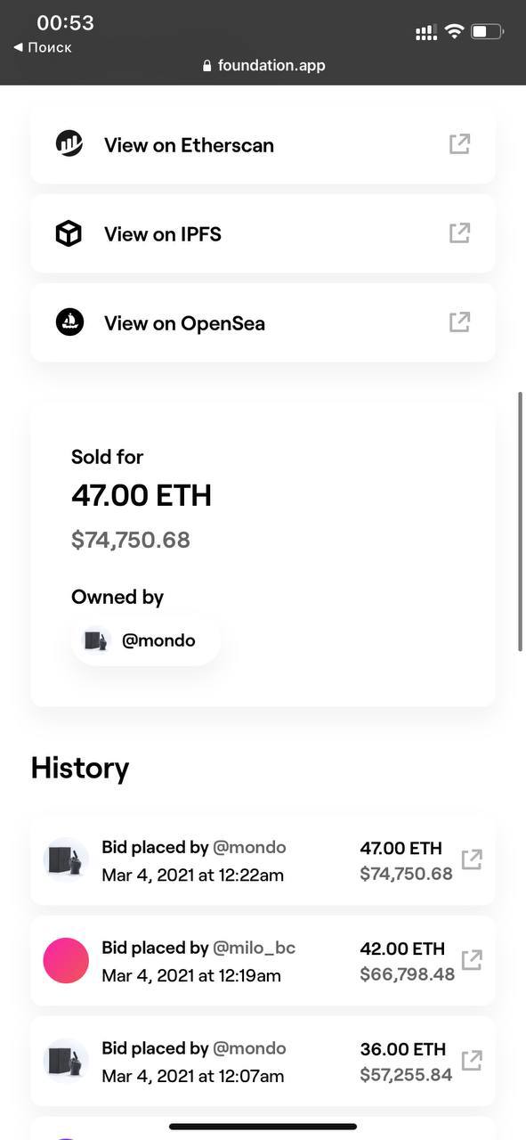The height and width of the screenshot is (1140, 526).
Task: Open transaction link for 36.00 ETH bid
Action: (472, 1060)
